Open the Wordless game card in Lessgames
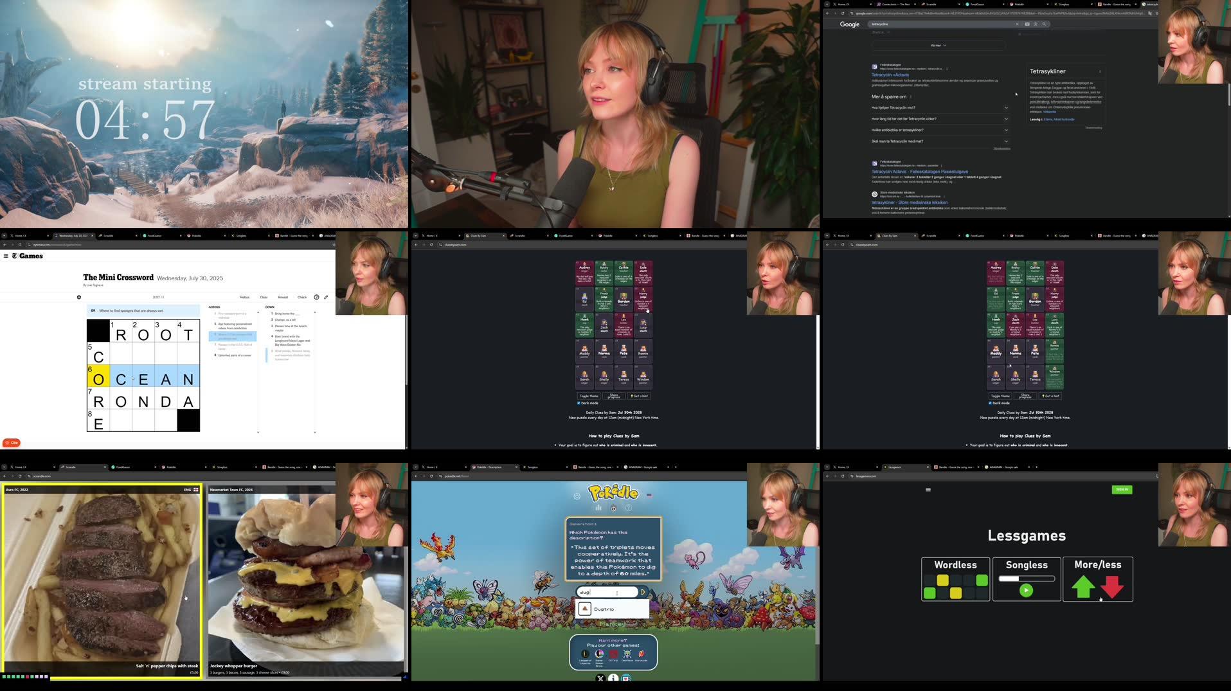The width and height of the screenshot is (1231, 691). (x=955, y=579)
